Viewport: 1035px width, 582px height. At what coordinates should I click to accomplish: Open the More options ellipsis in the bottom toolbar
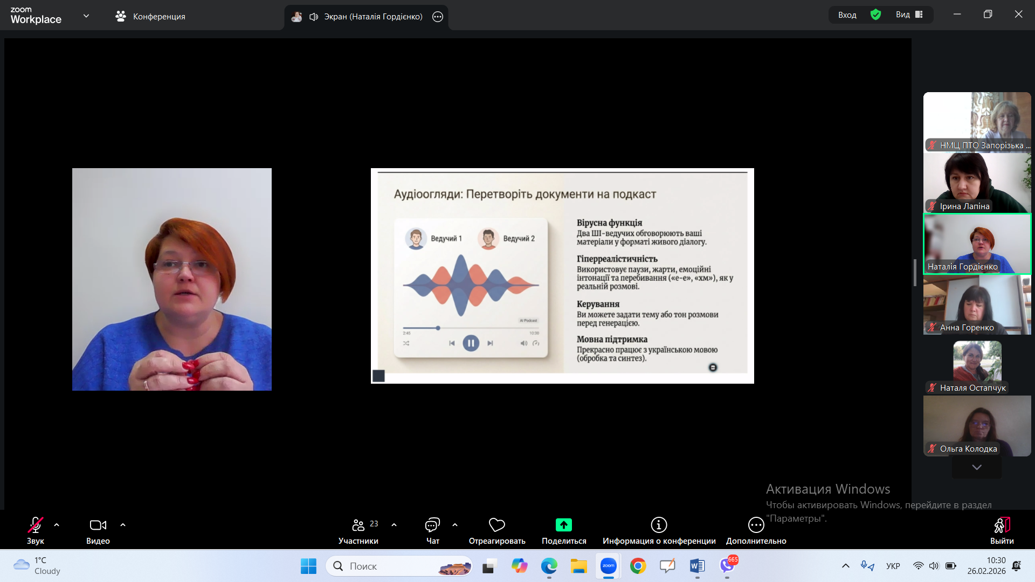point(756,525)
